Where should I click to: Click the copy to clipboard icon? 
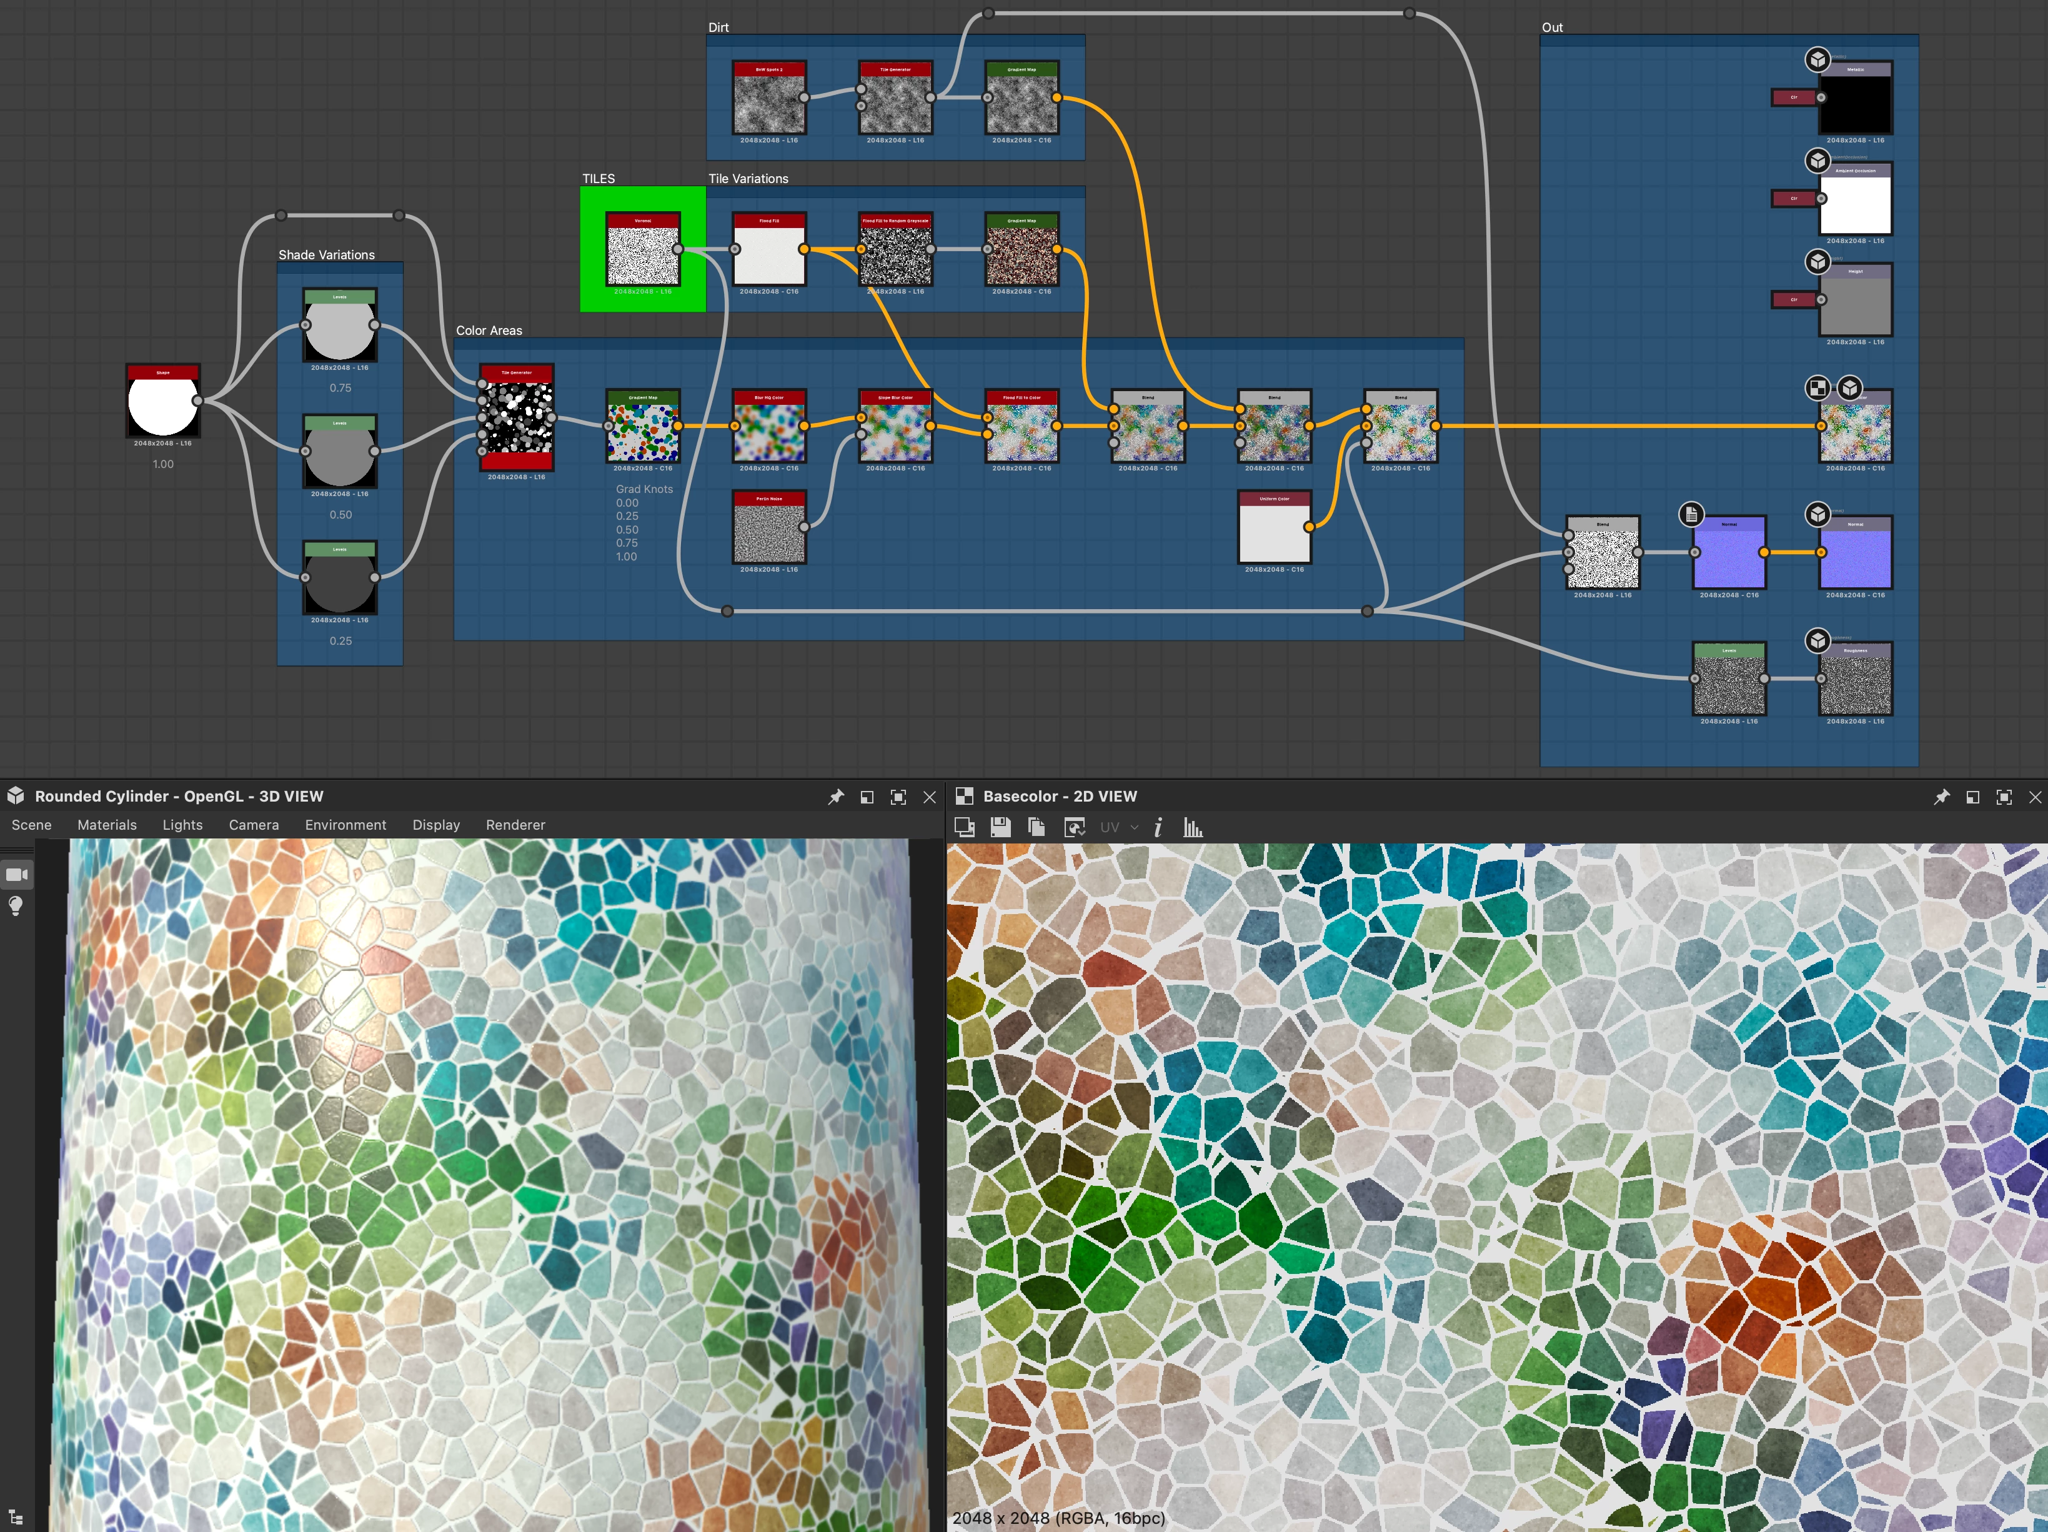[x=1036, y=827]
